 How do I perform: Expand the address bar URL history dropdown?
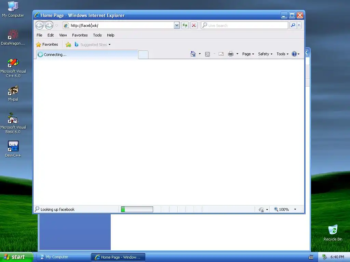pyautogui.click(x=177, y=25)
